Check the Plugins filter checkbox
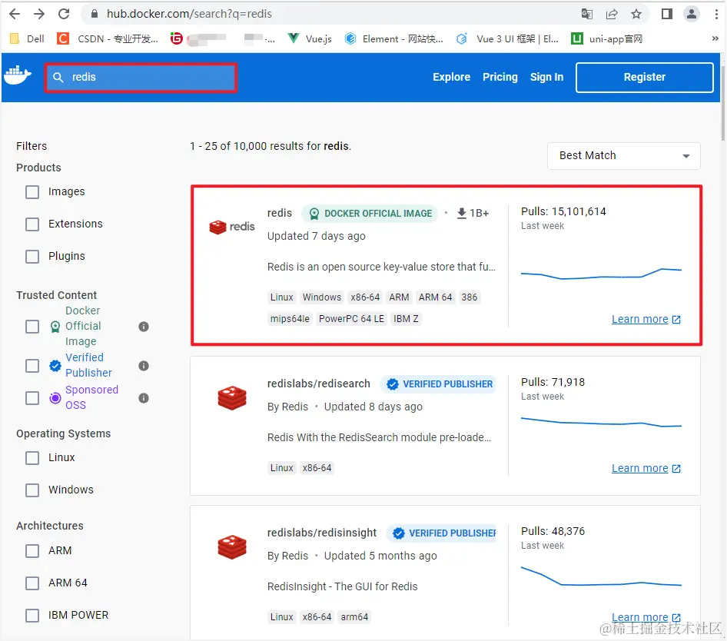Image resolution: width=727 pixels, height=641 pixels. [x=32, y=257]
